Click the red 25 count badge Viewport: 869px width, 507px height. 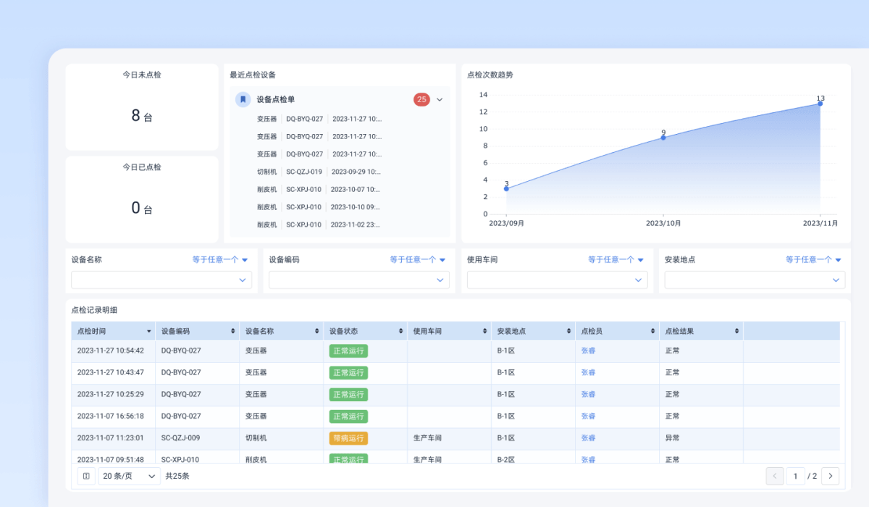(x=421, y=99)
